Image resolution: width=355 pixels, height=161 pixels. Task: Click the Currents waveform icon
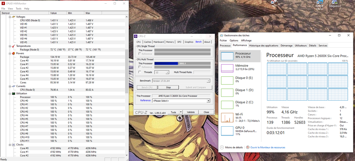pos(13,86)
